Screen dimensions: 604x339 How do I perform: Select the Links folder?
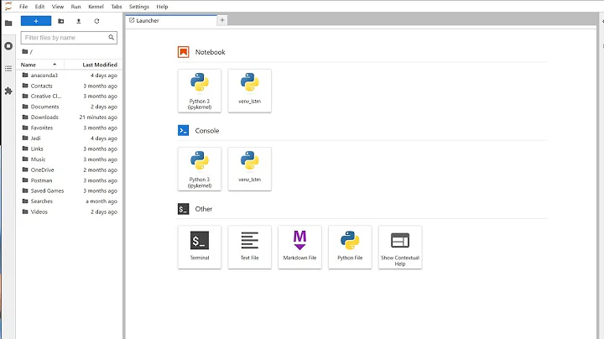coord(70,149)
